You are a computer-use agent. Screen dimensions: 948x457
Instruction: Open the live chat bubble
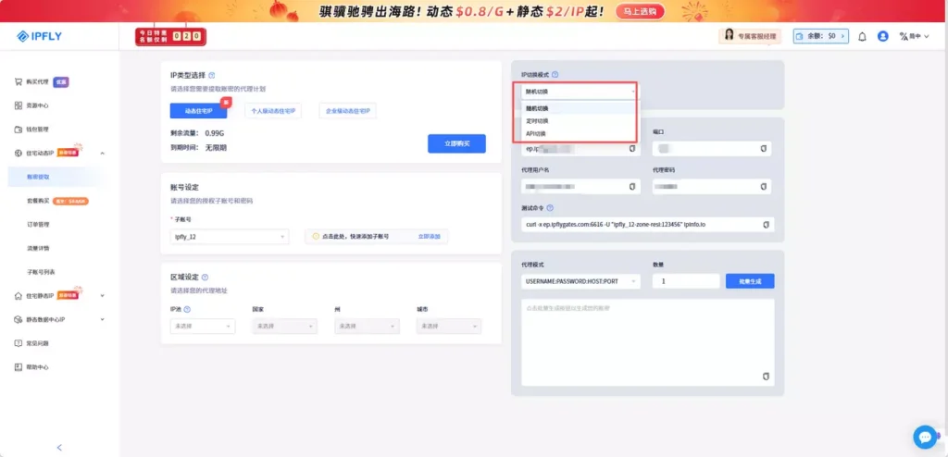point(925,437)
